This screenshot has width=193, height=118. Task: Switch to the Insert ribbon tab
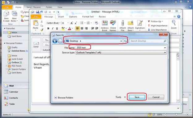point(61,17)
